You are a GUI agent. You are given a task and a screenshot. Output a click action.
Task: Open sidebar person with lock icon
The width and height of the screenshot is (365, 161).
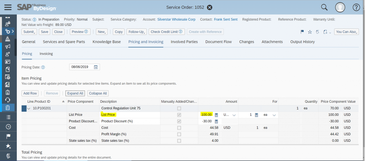click(8, 23)
